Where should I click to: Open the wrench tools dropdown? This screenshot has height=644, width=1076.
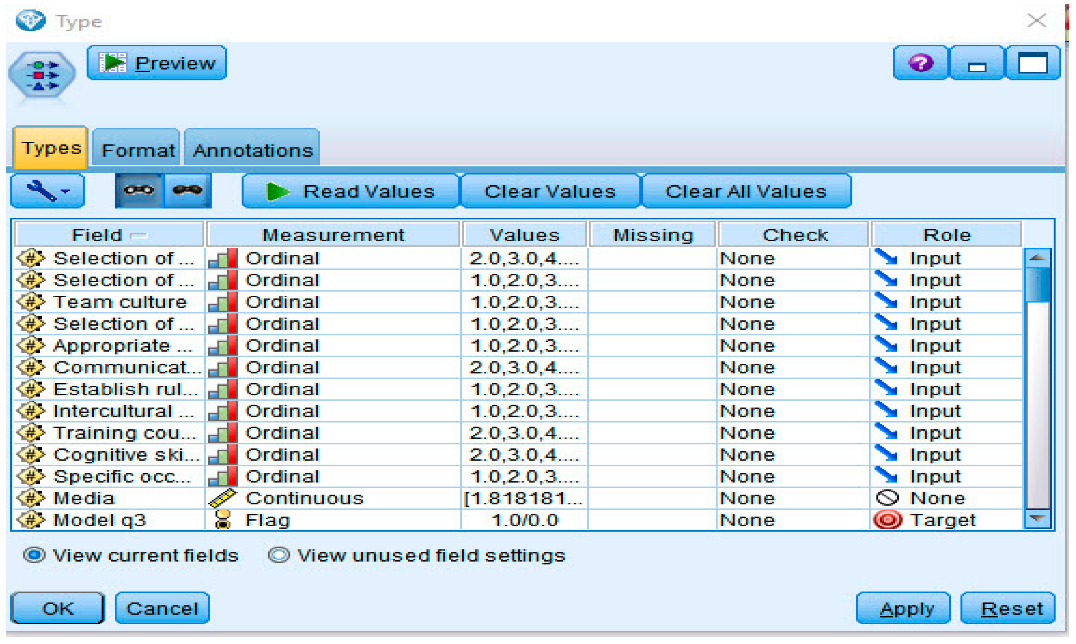pyautogui.click(x=48, y=191)
